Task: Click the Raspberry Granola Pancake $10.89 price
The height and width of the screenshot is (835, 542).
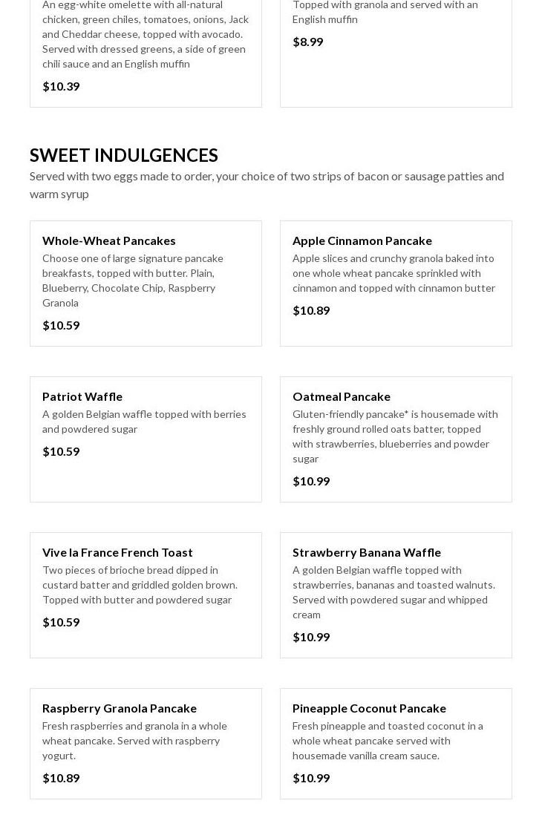Action: (x=61, y=778)
